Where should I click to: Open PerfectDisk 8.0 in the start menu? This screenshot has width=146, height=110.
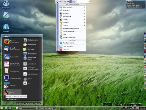pos(12,57)
